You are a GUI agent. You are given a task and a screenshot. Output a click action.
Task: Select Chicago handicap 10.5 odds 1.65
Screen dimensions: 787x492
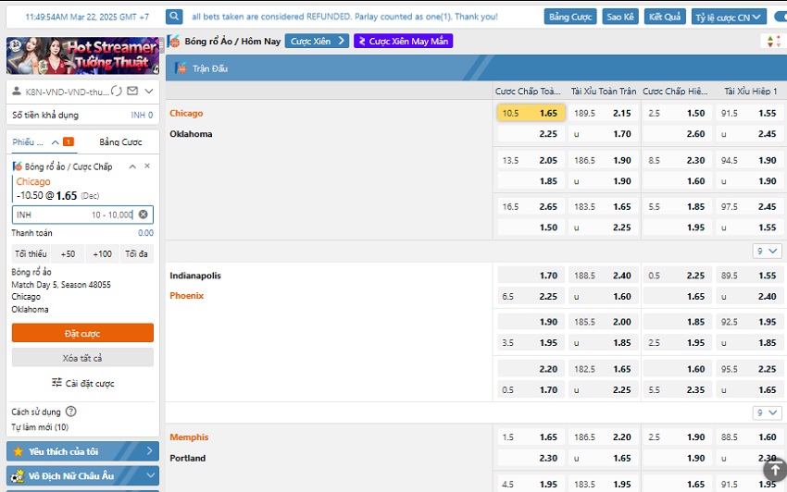tap(531, 114)
